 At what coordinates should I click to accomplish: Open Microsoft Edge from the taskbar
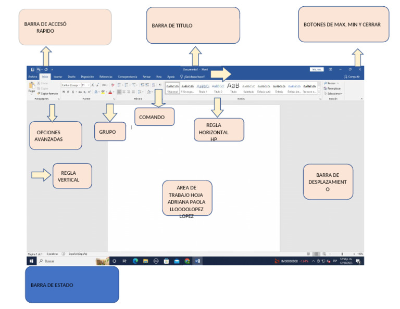pyautogui.click(x=135, y=261)
